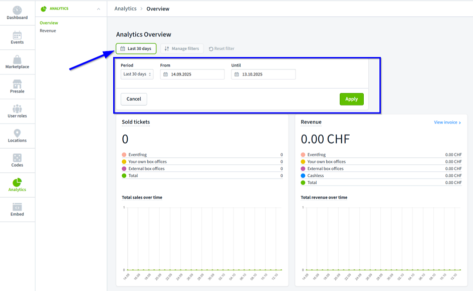The image size is (473, 291).
Task: Select Revenue in the Analytics submenu
Action: 48,31
